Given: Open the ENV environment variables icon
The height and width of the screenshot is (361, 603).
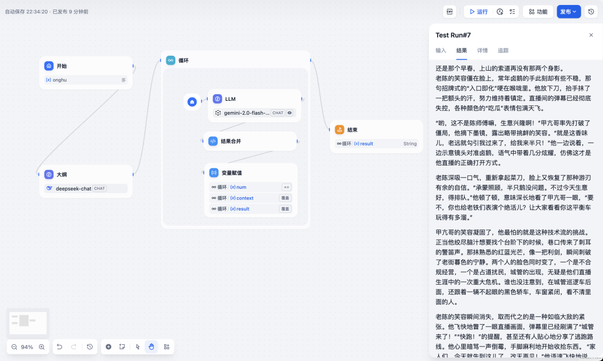Looking at the screenshot, I should 450,12.
